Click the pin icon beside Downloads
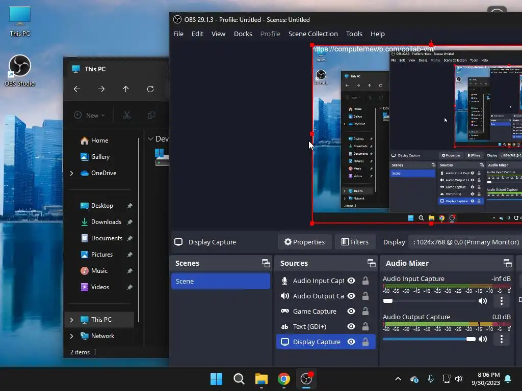 click(x=130, y=222)
